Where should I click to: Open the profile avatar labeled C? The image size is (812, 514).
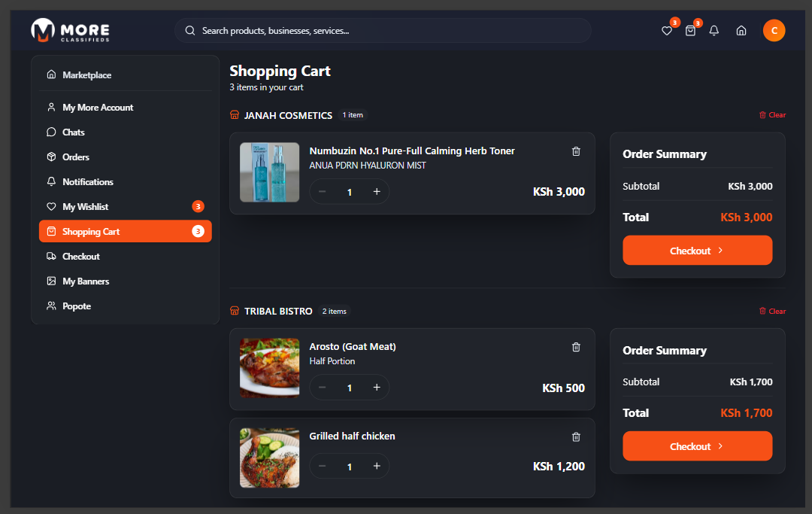(x=774, y=31)
